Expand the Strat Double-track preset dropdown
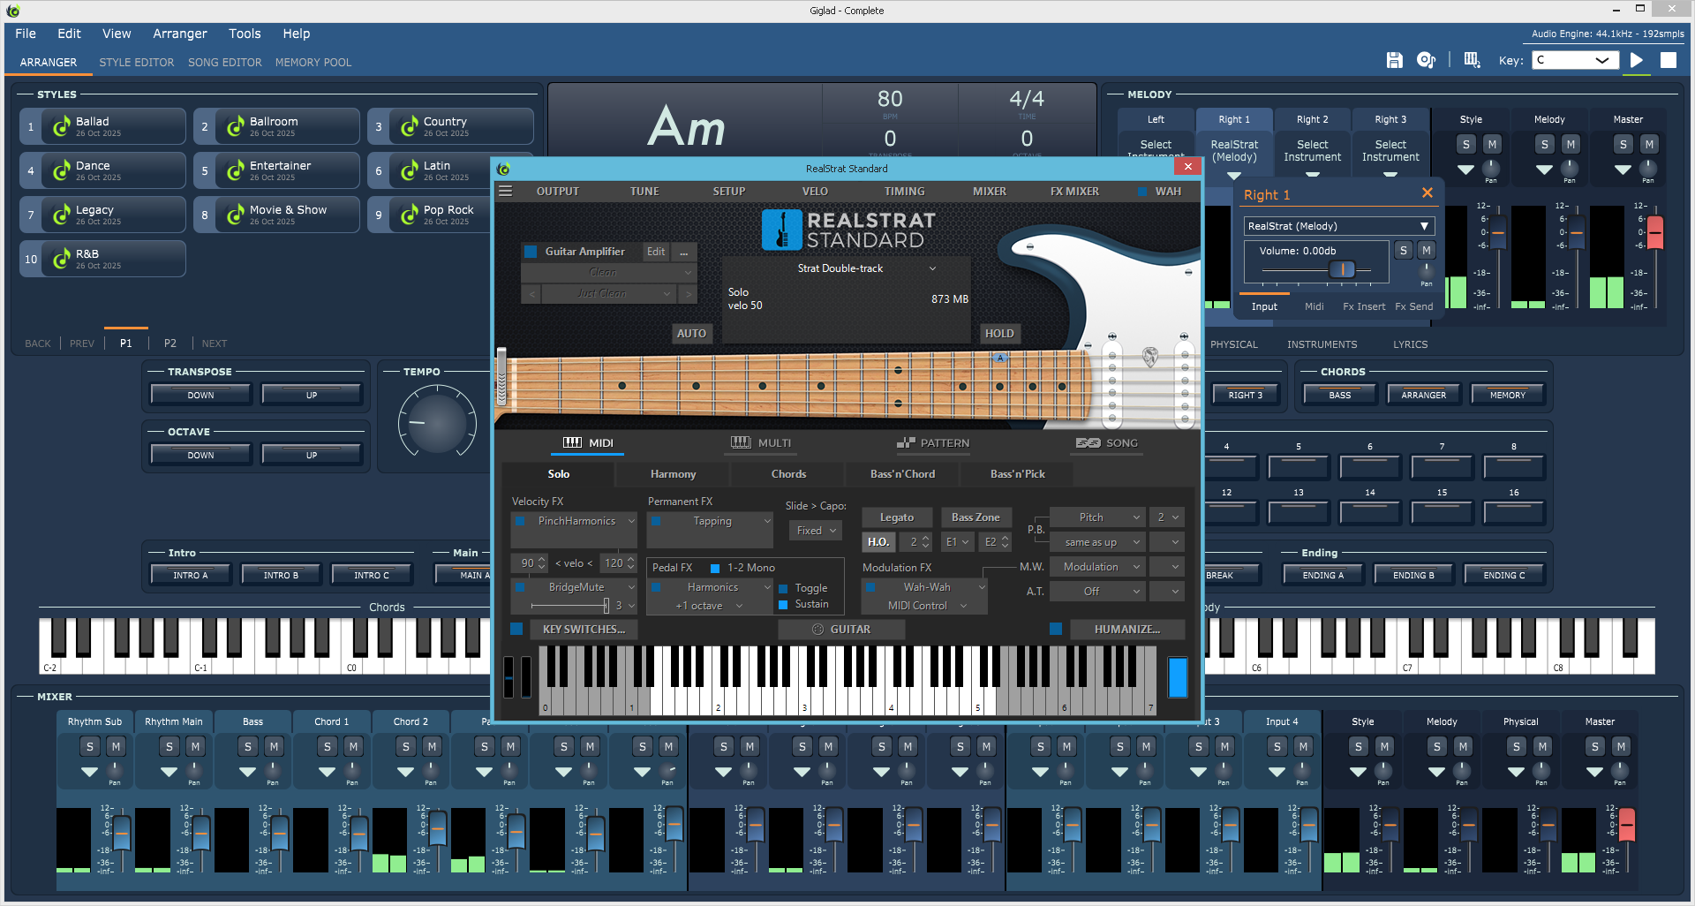This screenshot has width=1695, height=906. 932,268
